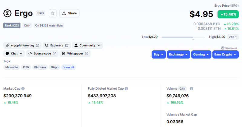Click the Rank #221 badge
The width and height of the screenshot is (242, 127).
[12, 26]
